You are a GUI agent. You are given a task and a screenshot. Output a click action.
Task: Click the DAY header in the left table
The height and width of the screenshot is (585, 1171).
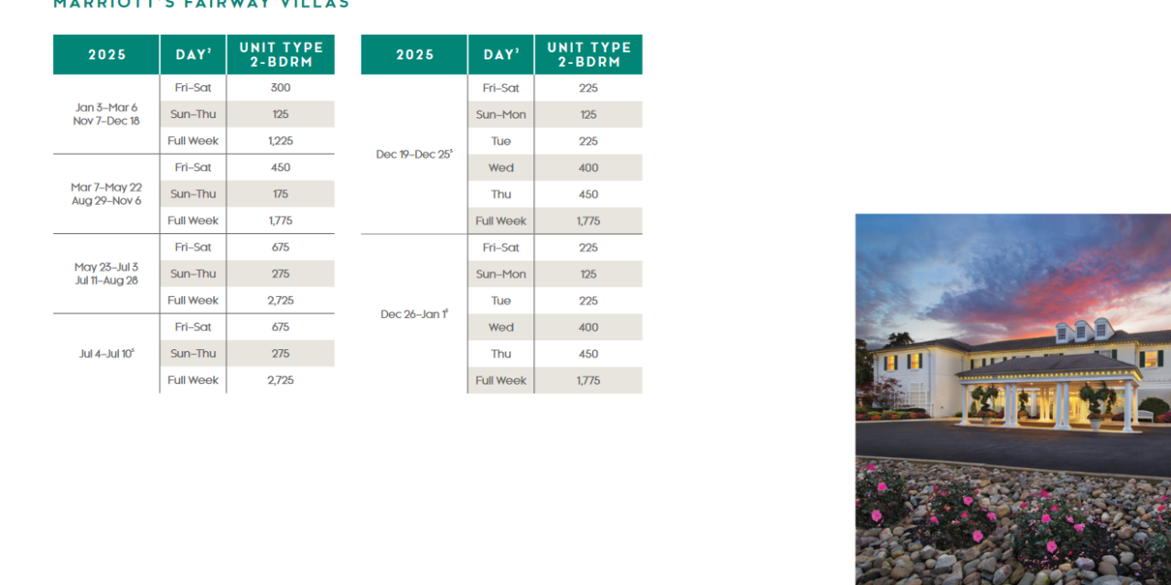click(193, 55)
